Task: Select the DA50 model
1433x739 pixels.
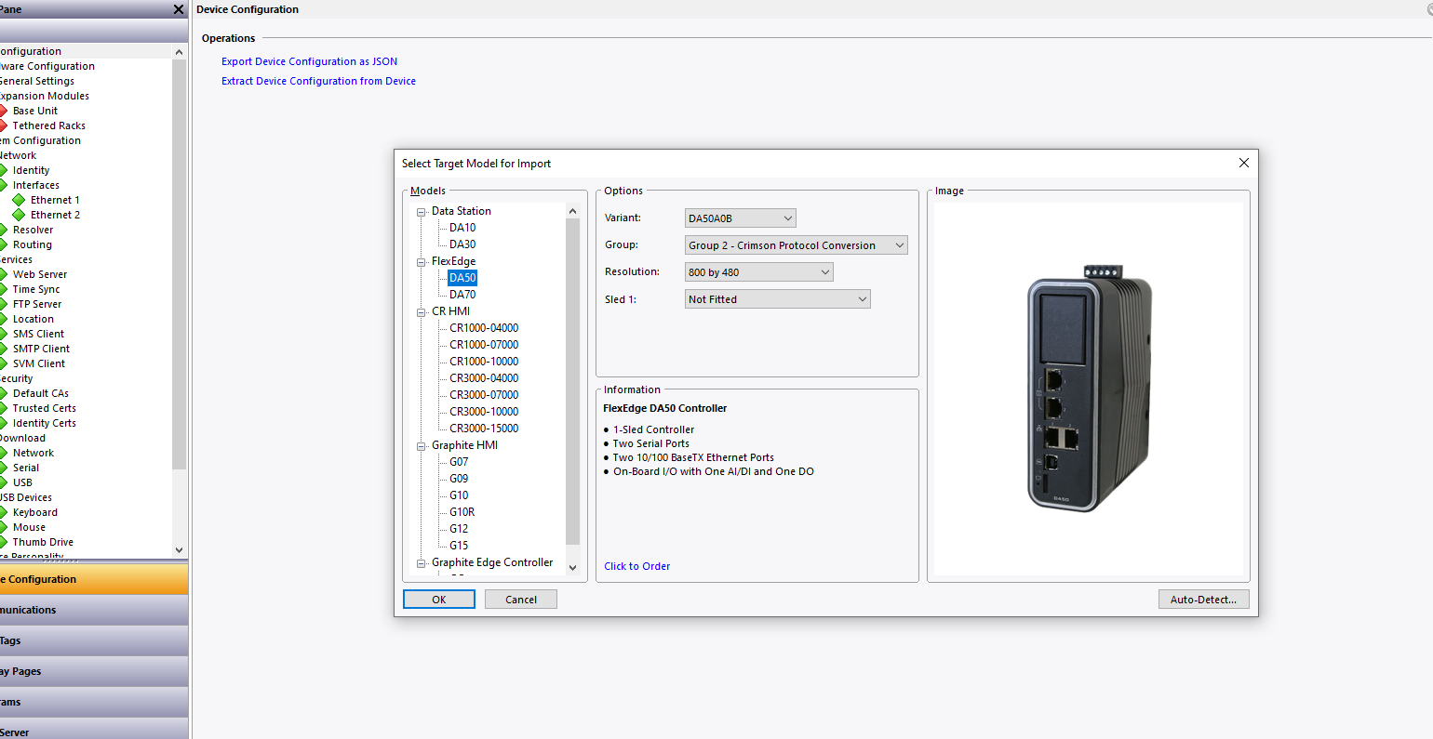Action: pos(462,278)
